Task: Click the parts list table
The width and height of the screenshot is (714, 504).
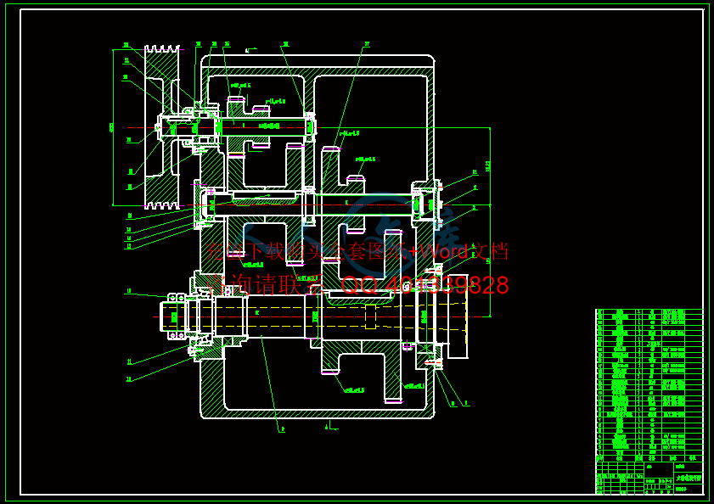Action: coord(649,385)
